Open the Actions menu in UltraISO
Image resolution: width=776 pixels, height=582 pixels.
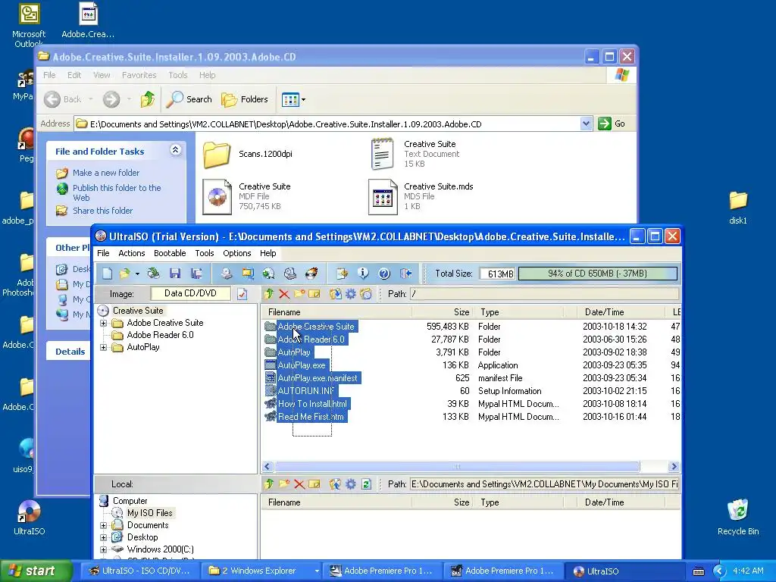pos(132,253)
